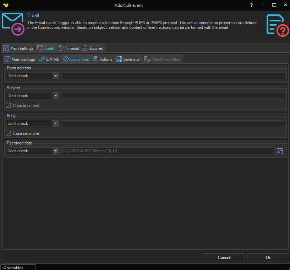
Task: Click the Cancel button
Action: [x=224, y=257]
